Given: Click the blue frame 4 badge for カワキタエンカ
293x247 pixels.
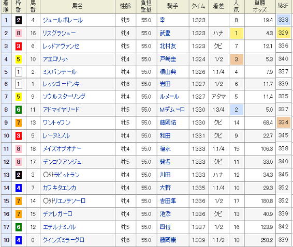Looking at the screenshot, I should tap(18, 188).
